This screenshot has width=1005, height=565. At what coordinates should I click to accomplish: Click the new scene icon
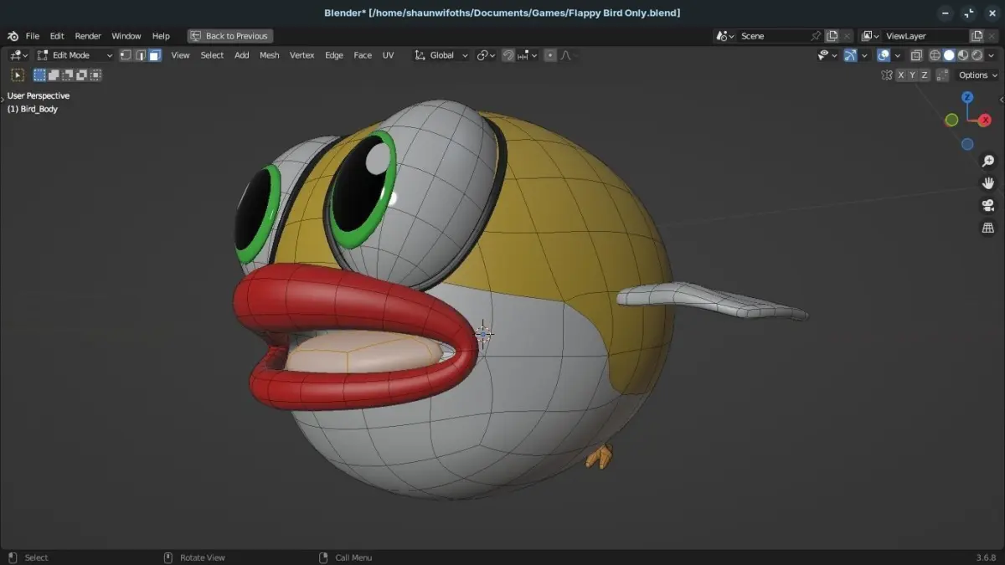click(x=832, y=36)
